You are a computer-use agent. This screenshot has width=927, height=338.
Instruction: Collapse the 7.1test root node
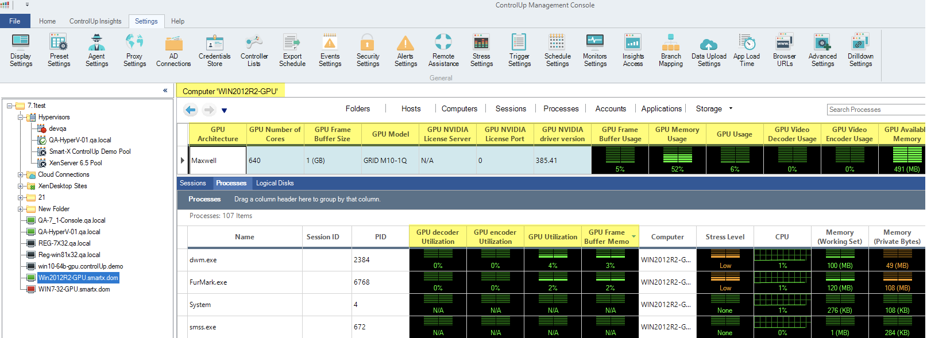click(10, 106)
